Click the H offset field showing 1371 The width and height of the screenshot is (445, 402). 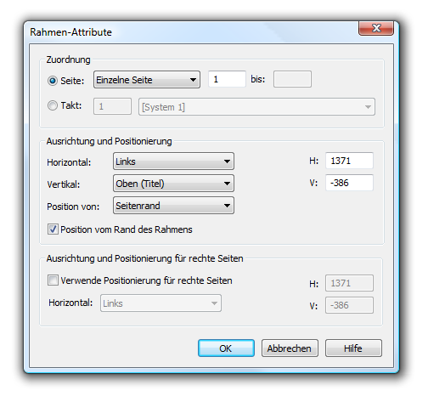349,161
